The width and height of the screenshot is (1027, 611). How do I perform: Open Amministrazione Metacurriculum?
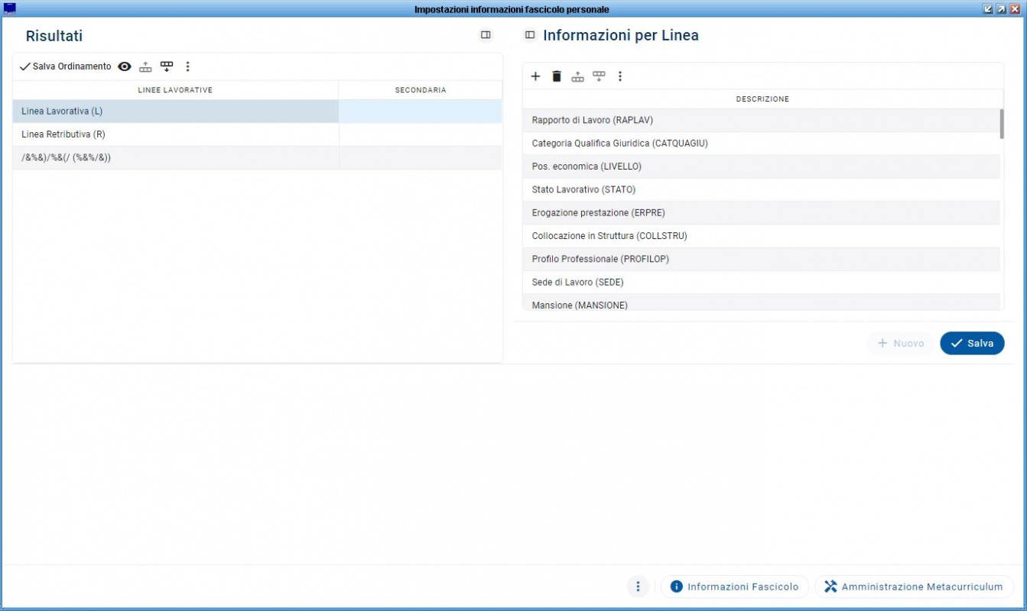coord(914,587)
